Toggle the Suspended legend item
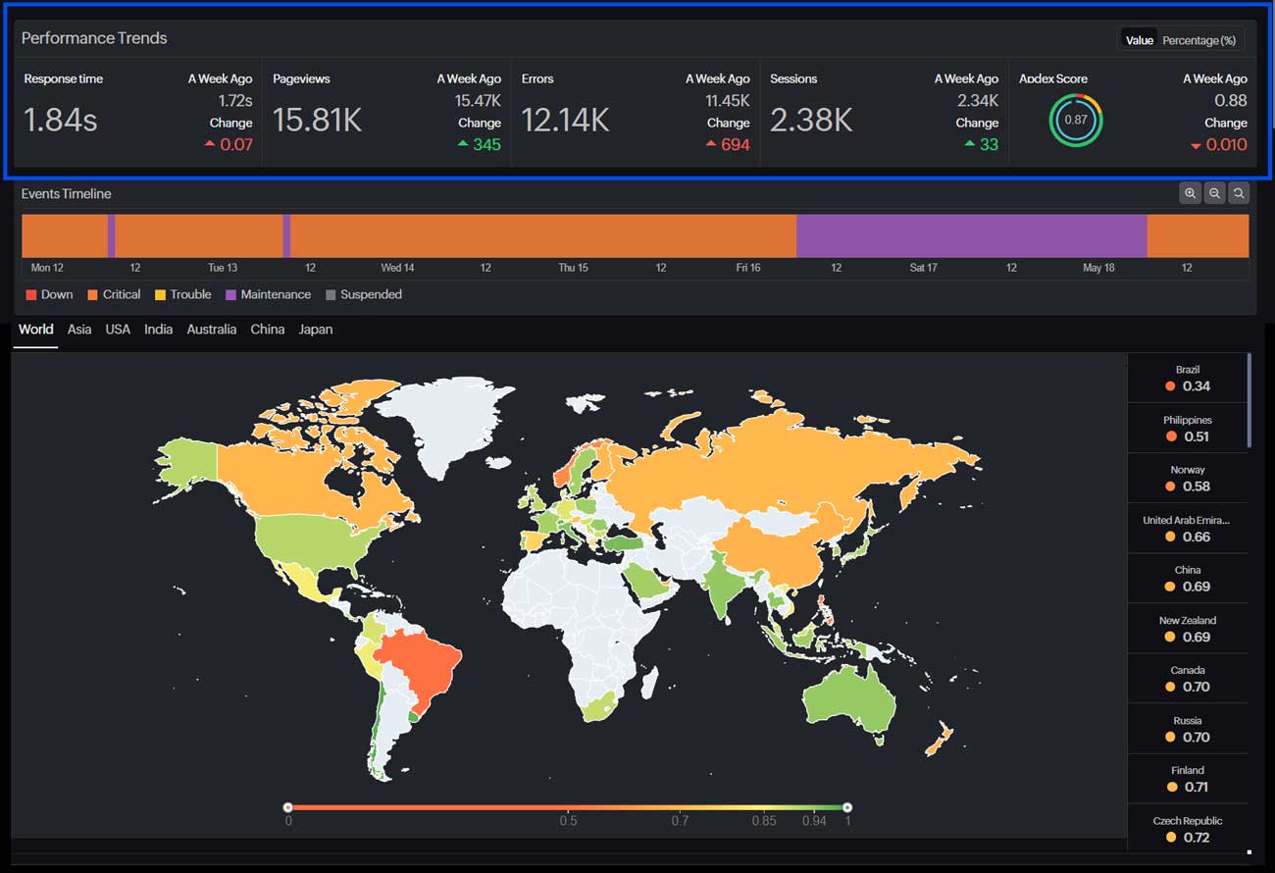1275x873 pixels. [364, 294]
